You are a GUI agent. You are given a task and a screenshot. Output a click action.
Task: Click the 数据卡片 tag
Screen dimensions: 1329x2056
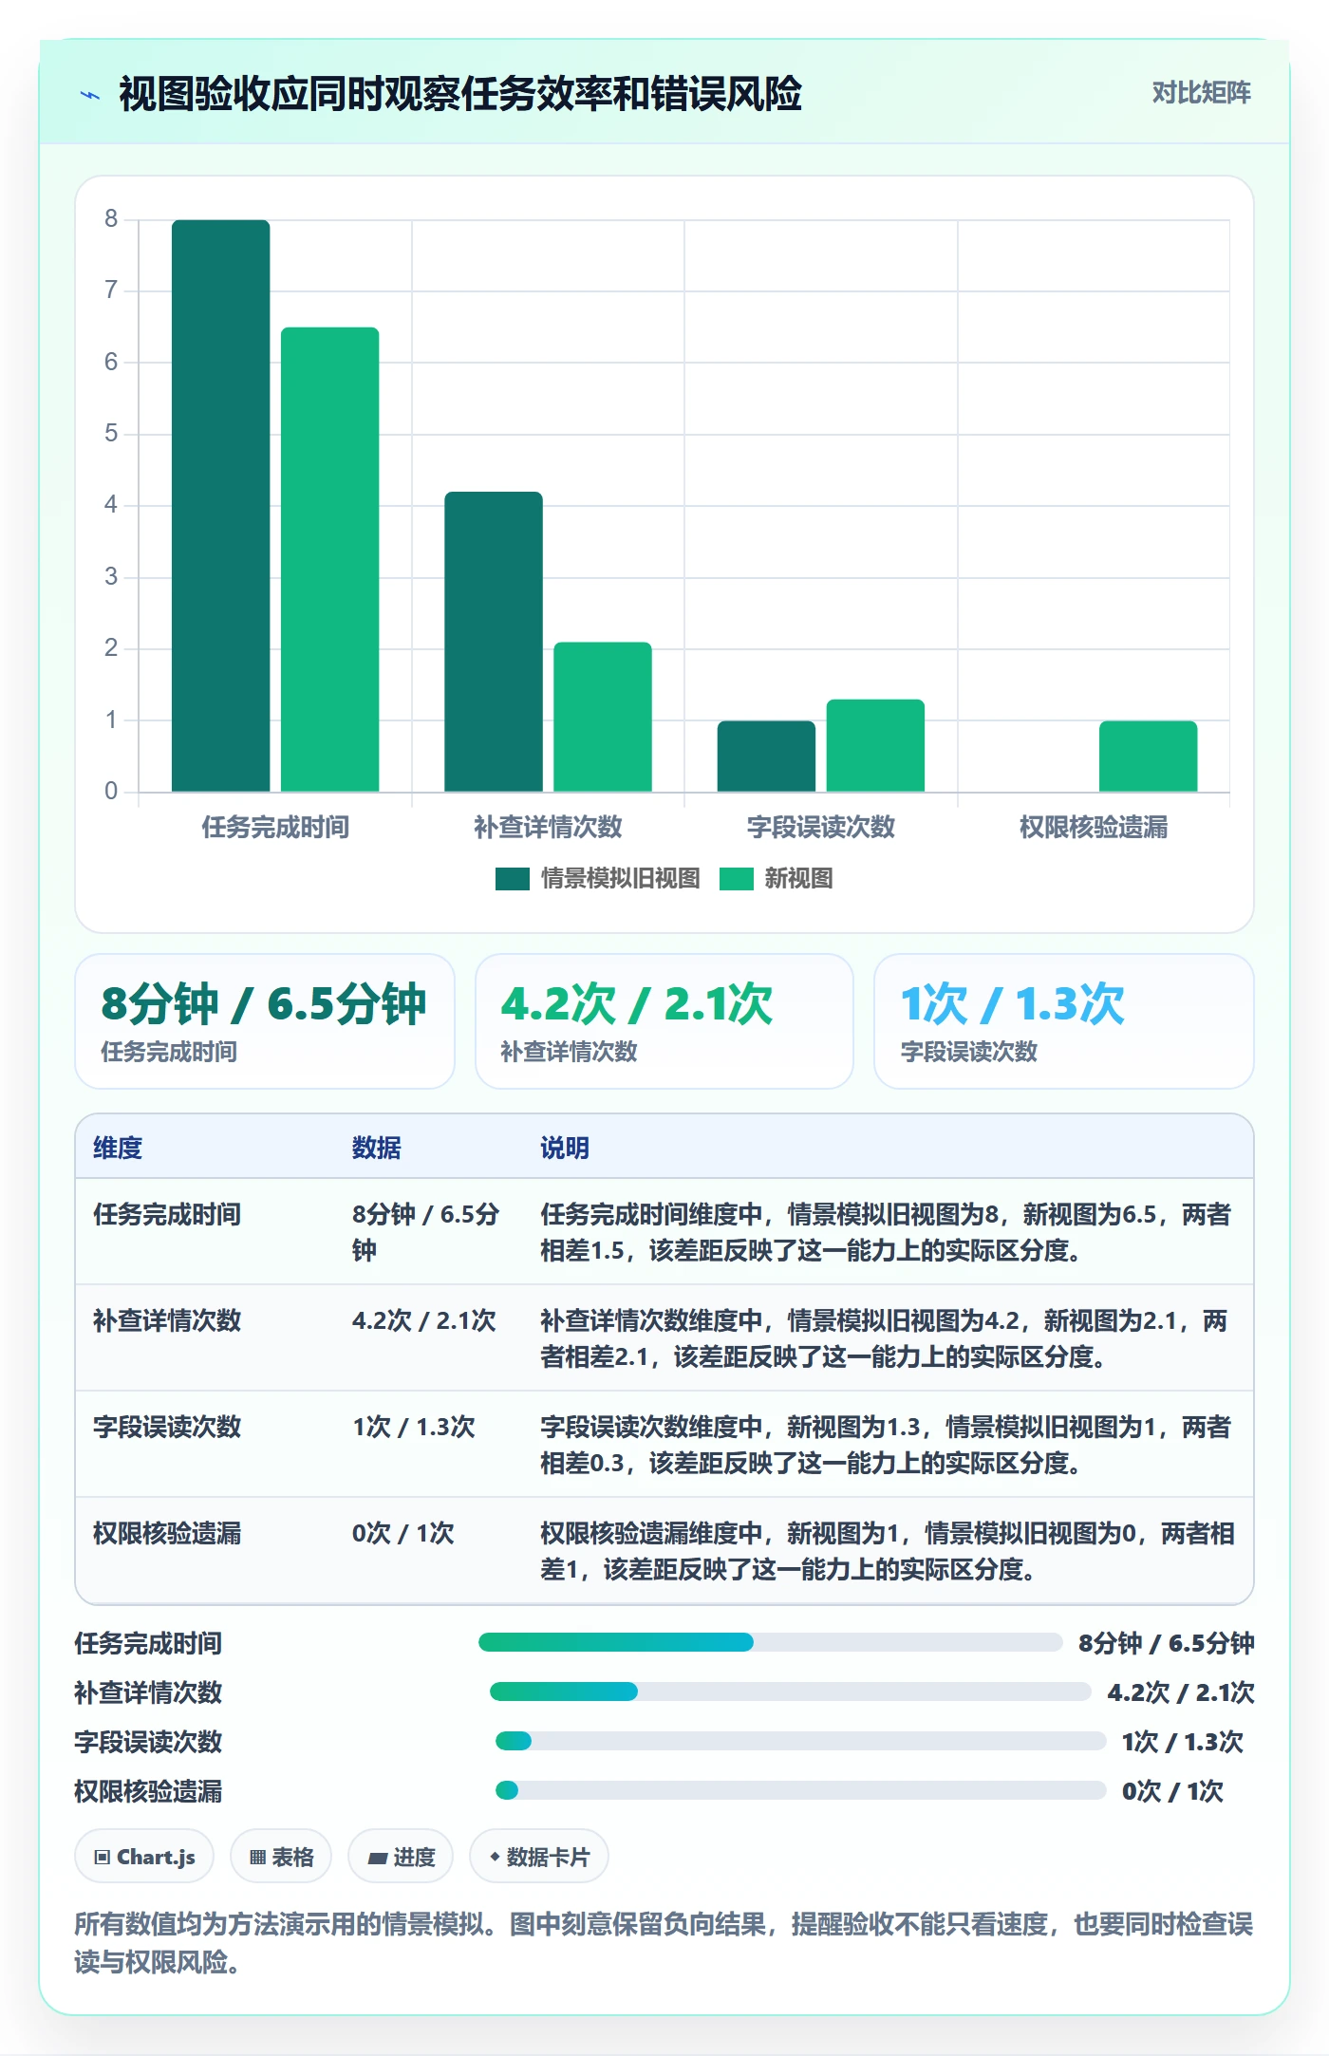(x=539, y=1857)
